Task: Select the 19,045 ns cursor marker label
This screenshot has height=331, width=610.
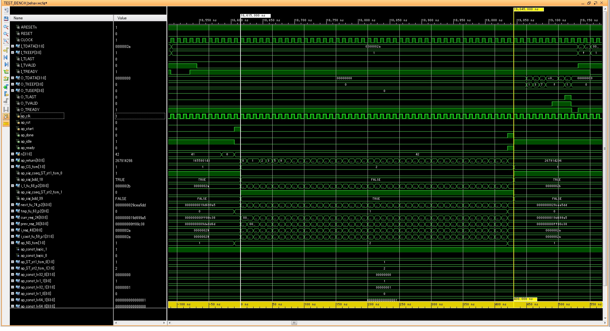Action: point(529,10)
